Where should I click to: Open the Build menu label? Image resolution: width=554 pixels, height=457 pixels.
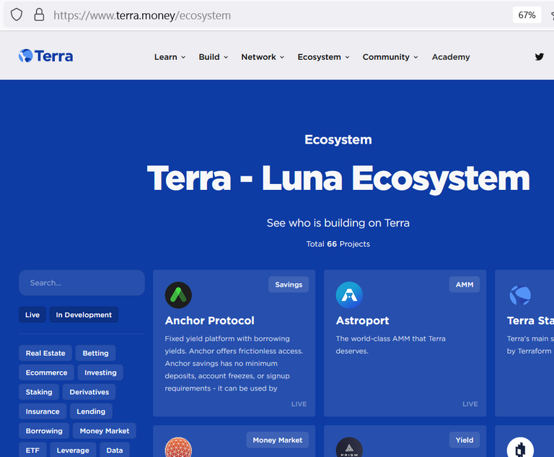[209, 57]
